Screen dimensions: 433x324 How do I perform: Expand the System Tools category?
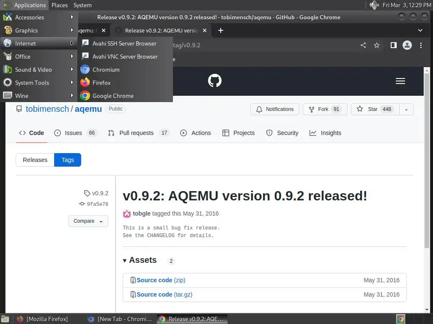(x=38, y=83)
